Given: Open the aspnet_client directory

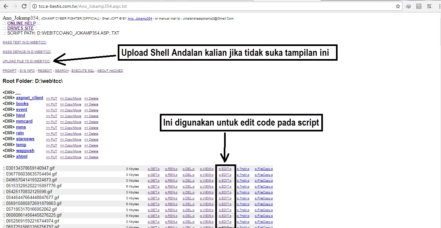Looking at the screenshot, I should click(29, 98).
